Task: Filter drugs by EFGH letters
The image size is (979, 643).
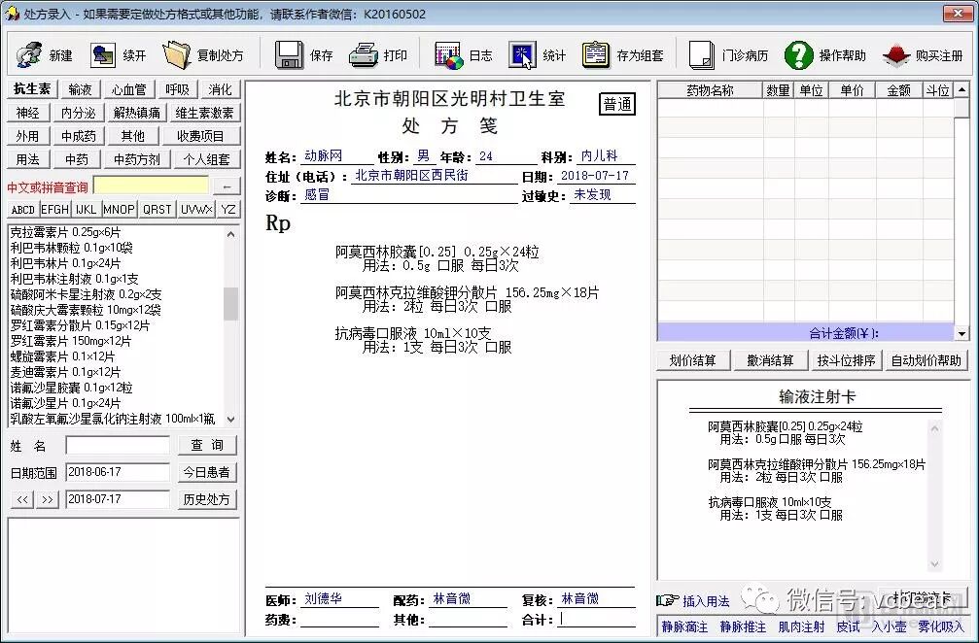Action: tap(55, 210)
